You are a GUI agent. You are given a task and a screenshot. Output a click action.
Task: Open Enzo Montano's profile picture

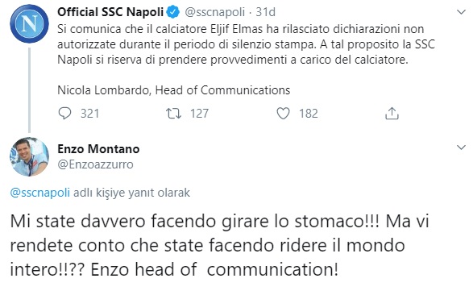coord(29,157)
